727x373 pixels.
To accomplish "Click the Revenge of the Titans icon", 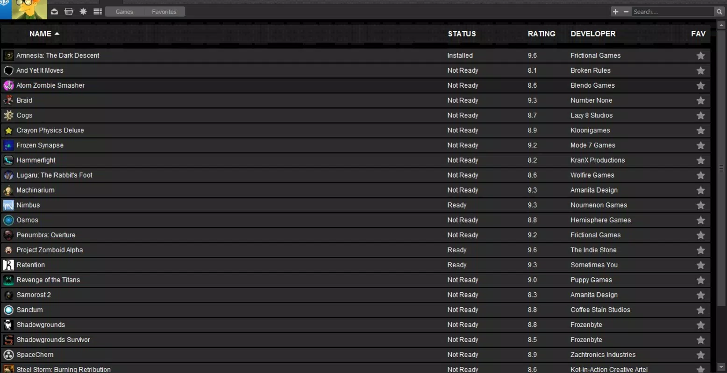I will (x=8, y=280).
